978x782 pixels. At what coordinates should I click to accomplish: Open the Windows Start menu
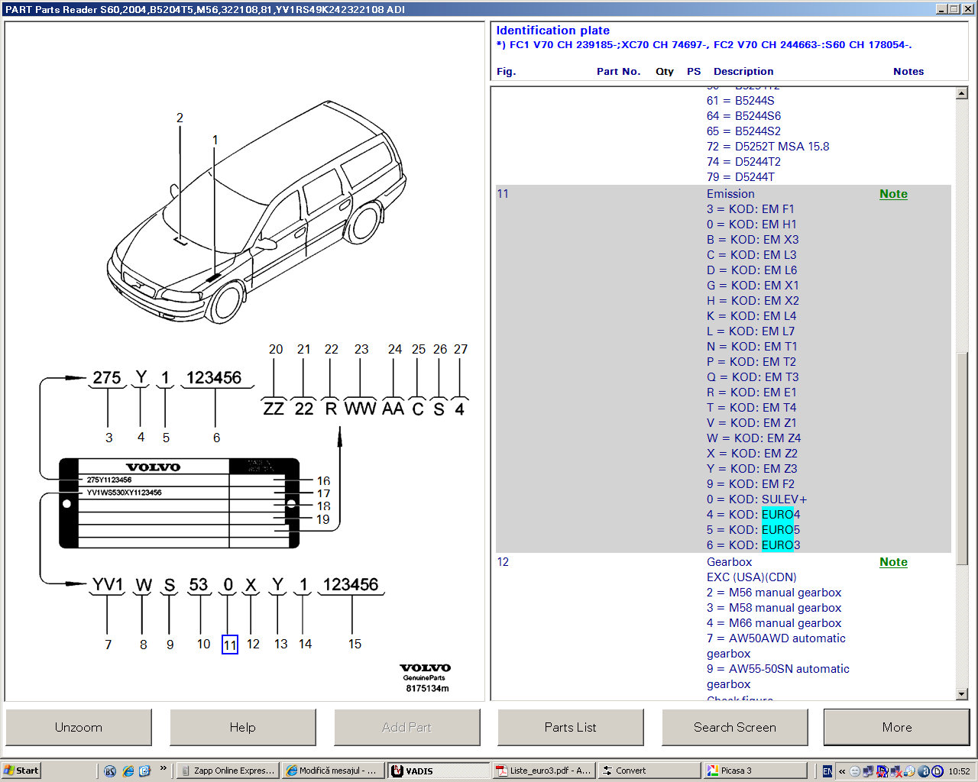click(21, 771)
